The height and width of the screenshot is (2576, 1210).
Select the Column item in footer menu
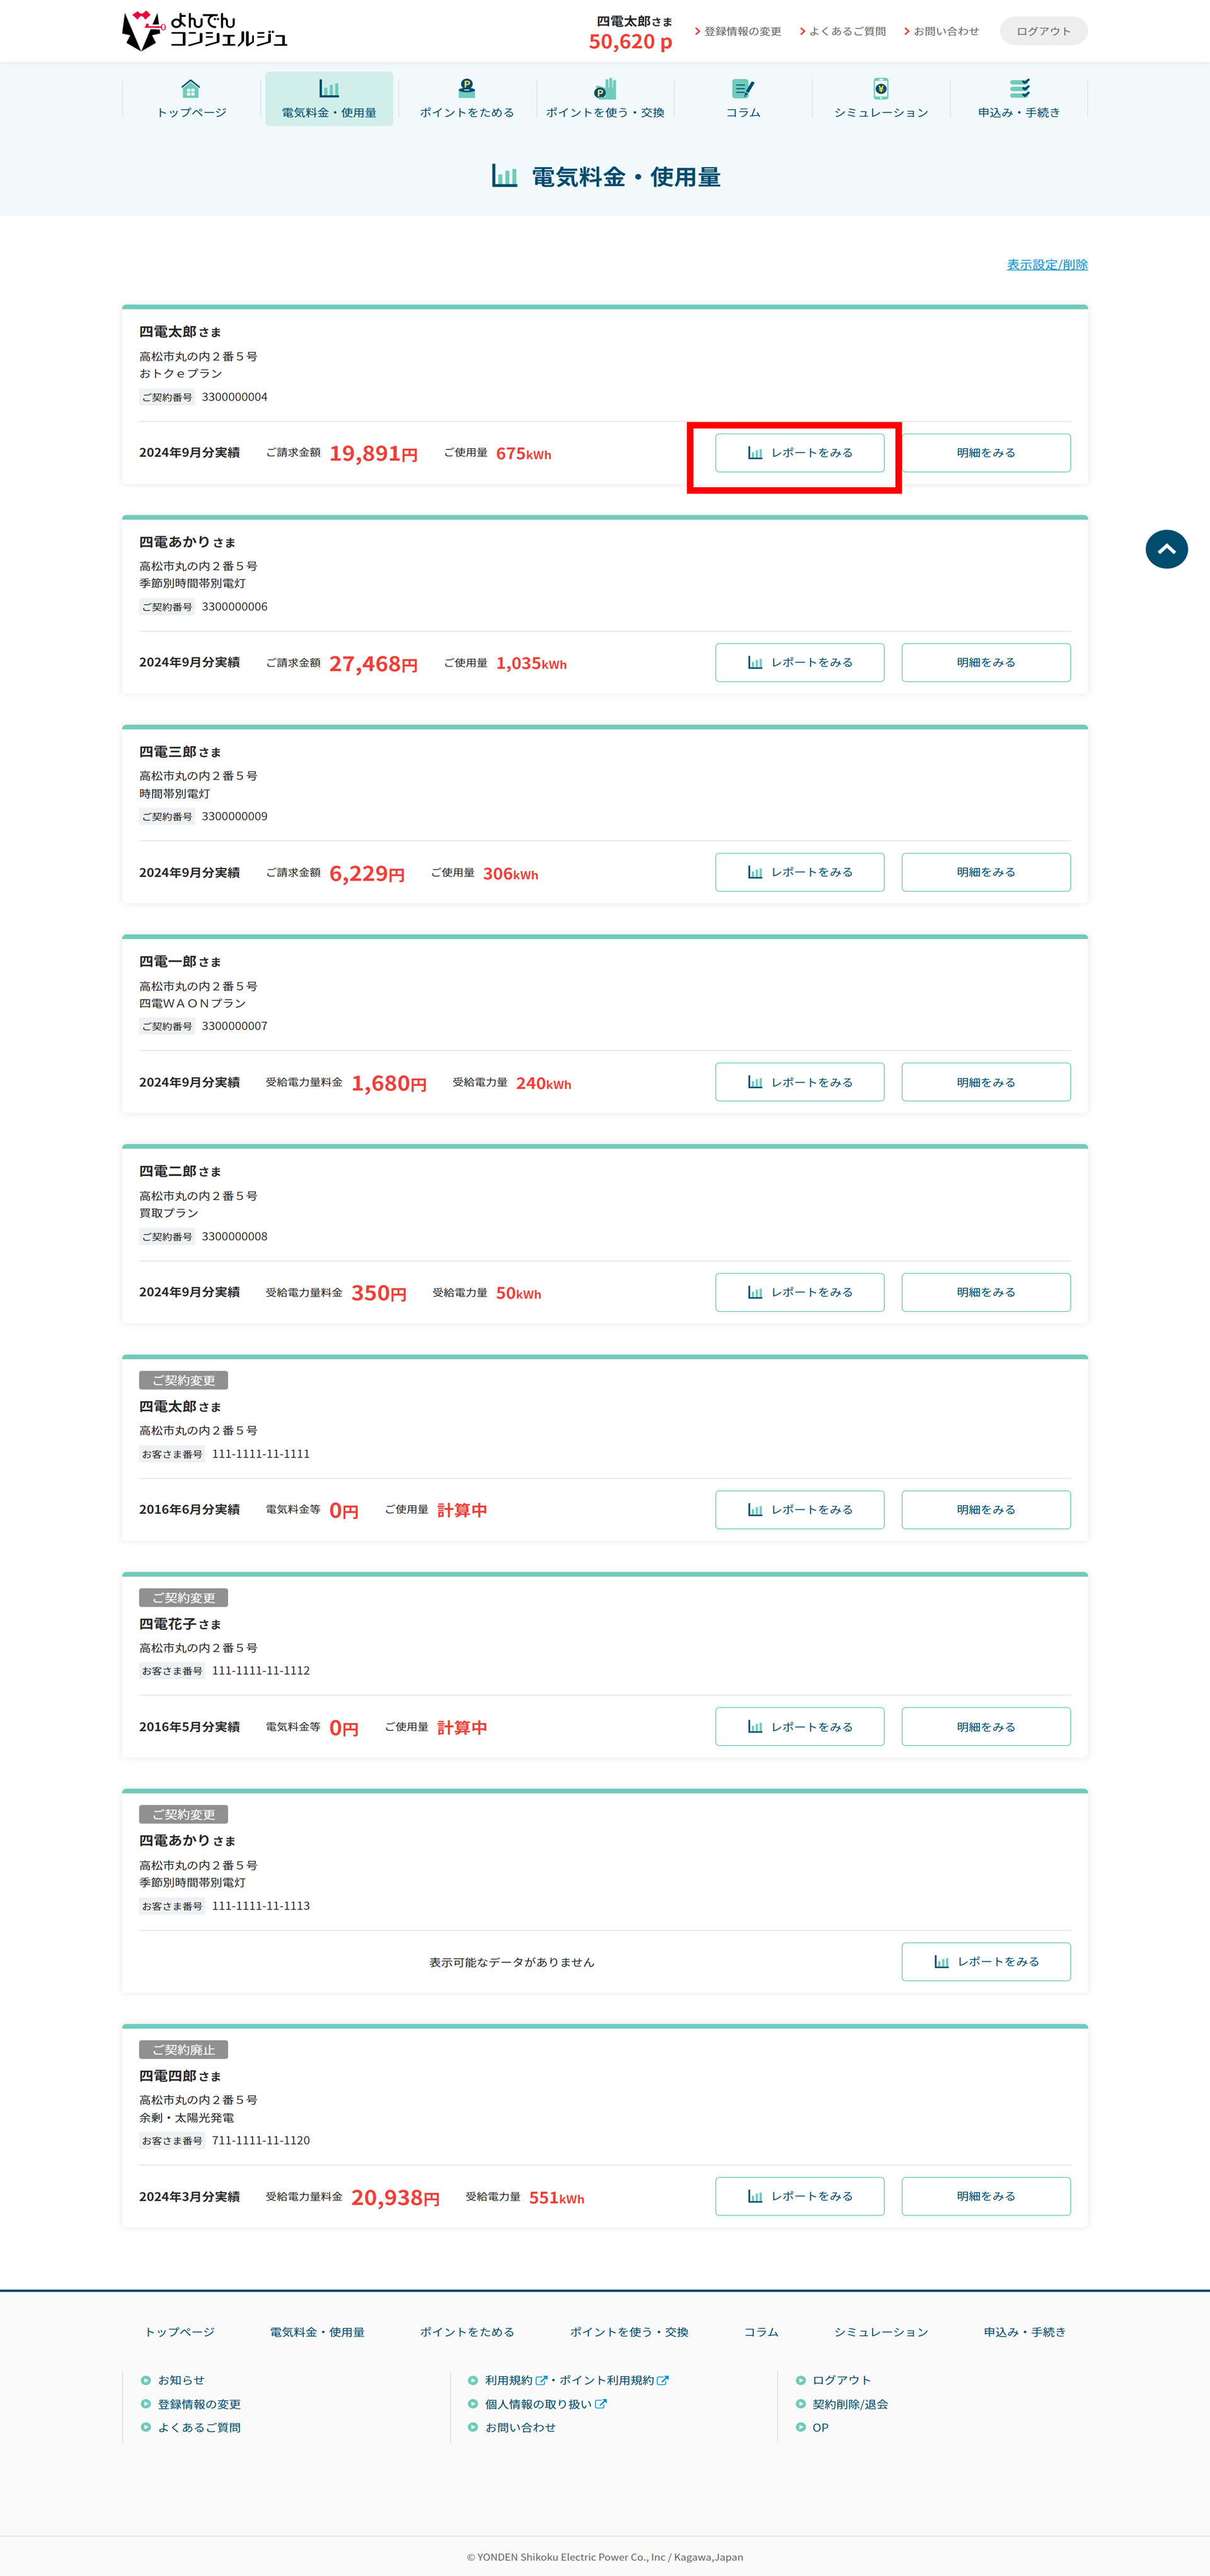[x=761, y=2332]
